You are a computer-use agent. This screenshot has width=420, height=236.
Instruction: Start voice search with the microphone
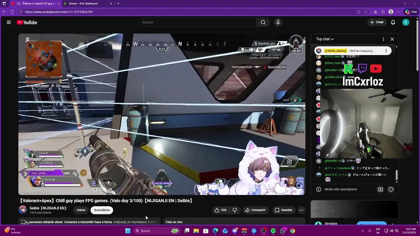(278, 22)
